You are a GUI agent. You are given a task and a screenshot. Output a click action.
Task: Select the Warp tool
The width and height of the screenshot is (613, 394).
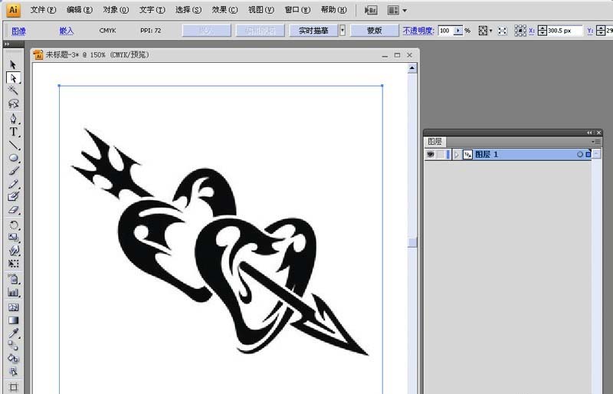tap(13, 251)
